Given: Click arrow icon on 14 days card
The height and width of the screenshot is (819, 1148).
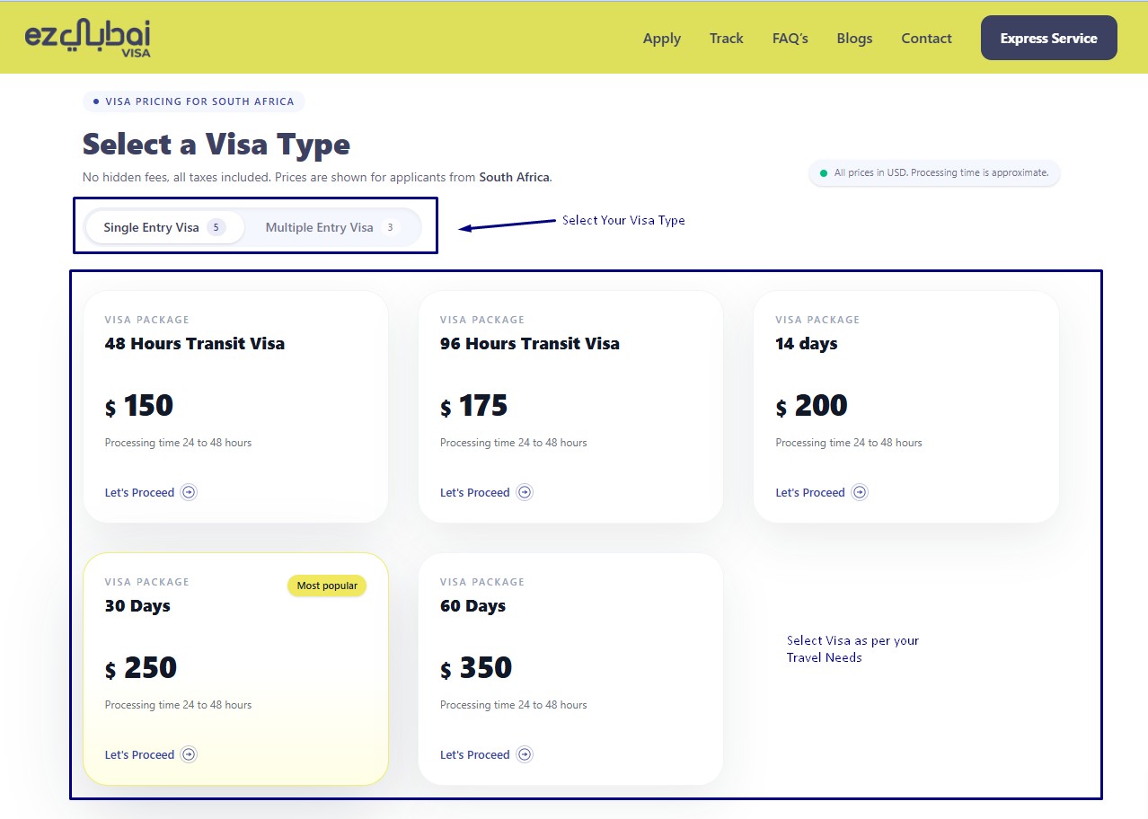Looking at the screenshot, I should [x=860, y=492].
